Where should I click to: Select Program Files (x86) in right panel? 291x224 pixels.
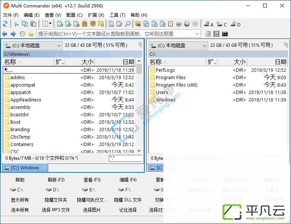218,85
